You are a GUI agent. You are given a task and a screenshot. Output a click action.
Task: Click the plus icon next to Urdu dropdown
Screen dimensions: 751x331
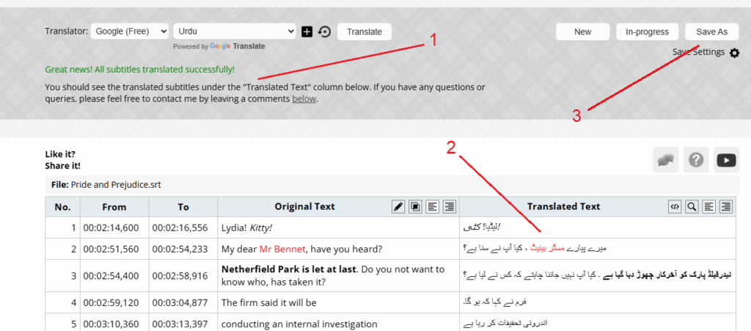[307, 32]
